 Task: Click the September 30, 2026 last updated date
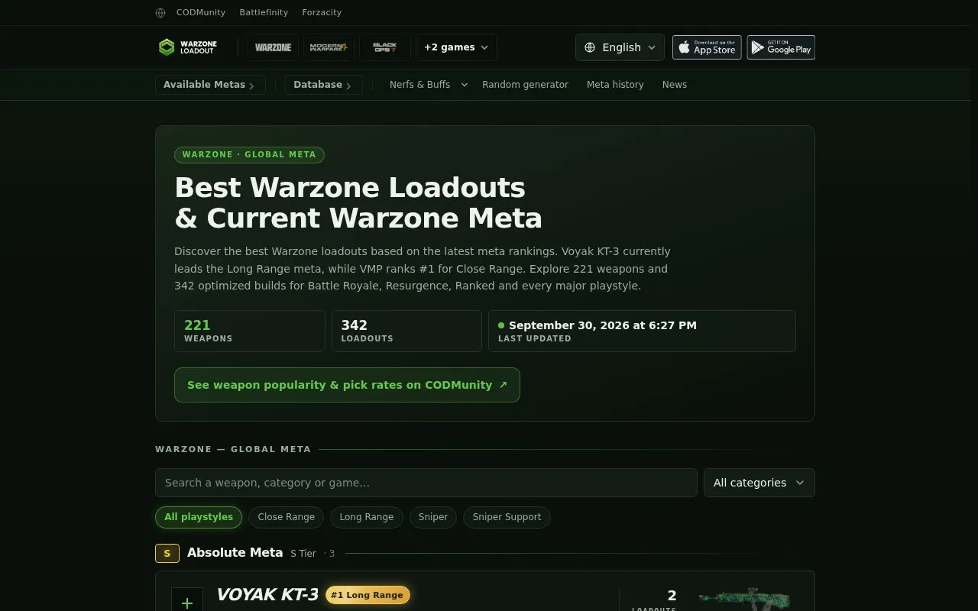pos(603,325)
